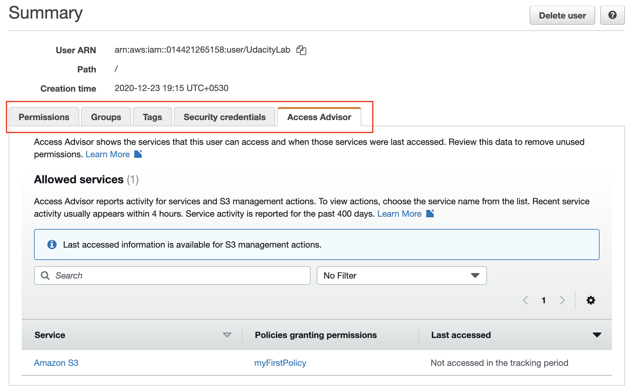Viewport: 628px width, 390px height.
Task: Click the Service column header label
Action: tap(50, 335)
